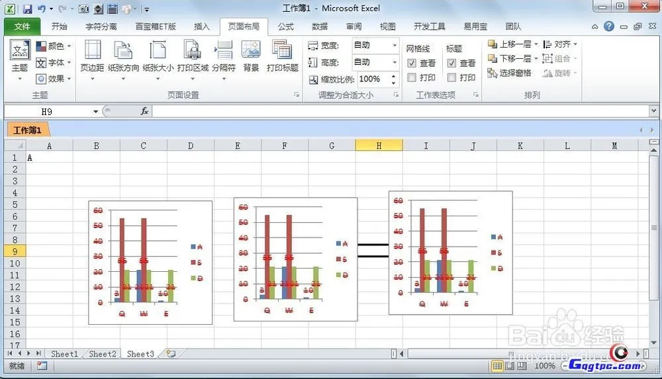
Task: Click the 打印标题 (Print Titles) icon
Action: pyautogui.click(x=283, y=56)
